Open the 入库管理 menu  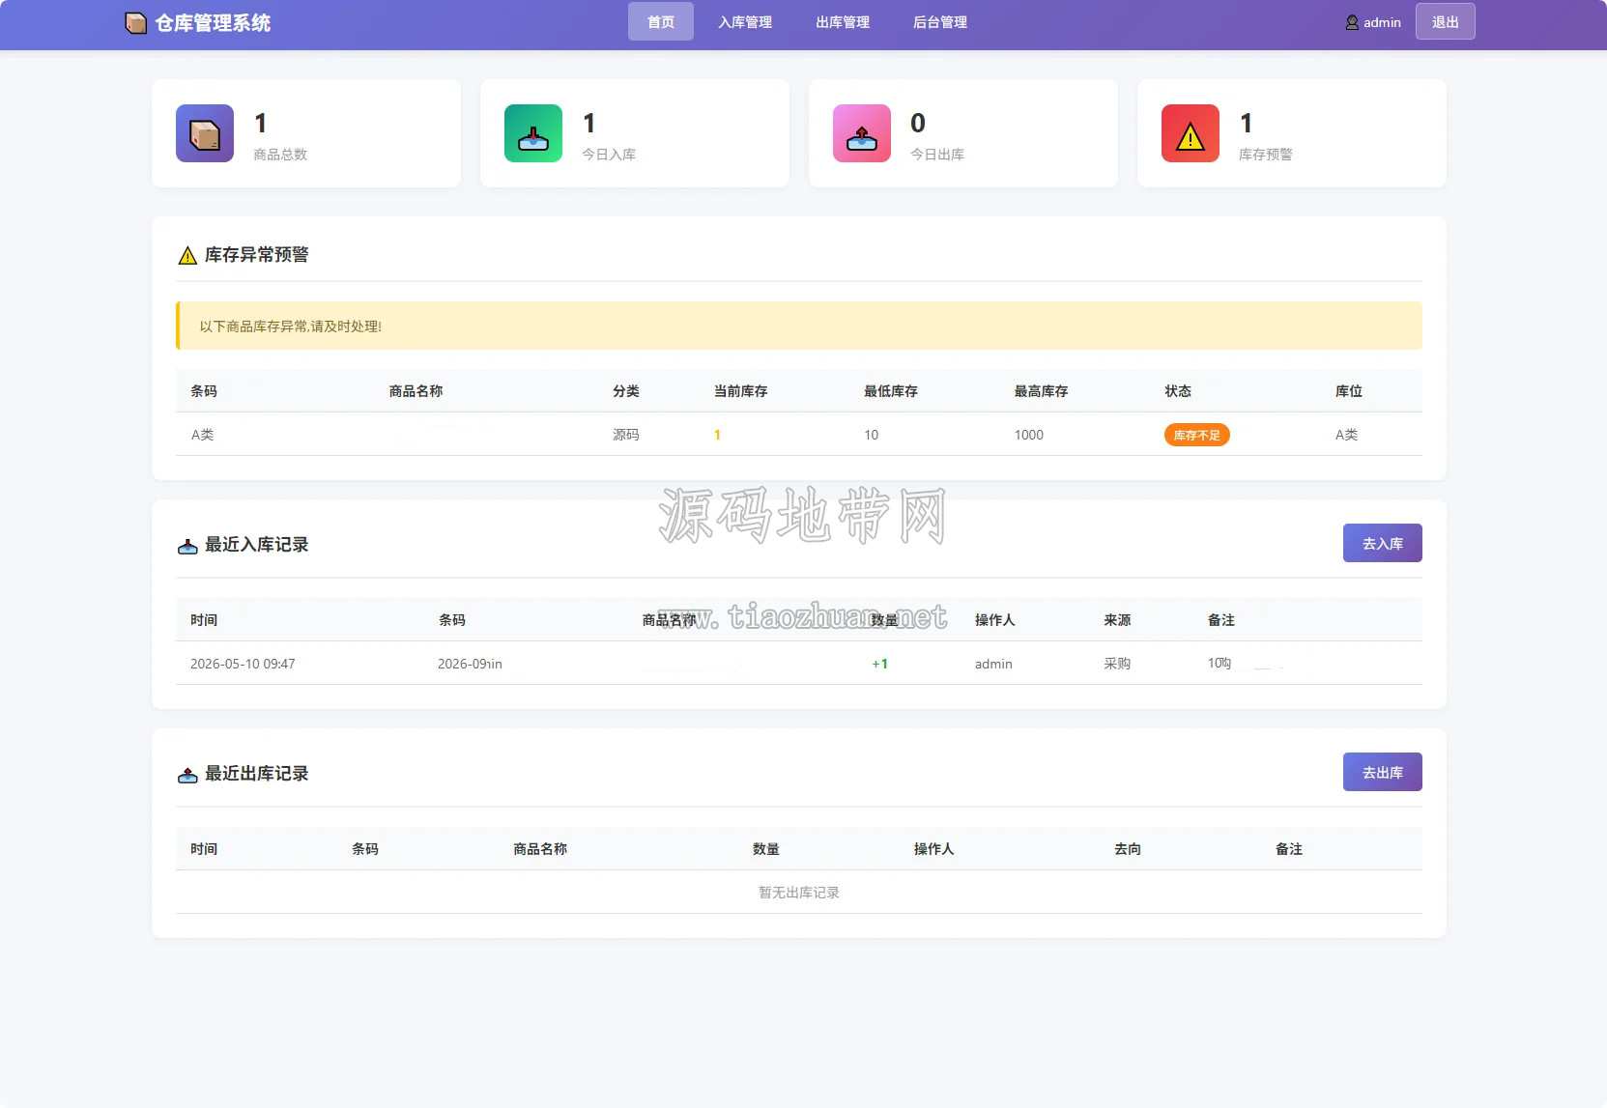[x=745, y=21]
